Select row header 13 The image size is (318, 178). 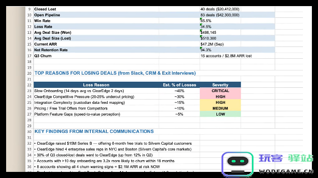(30, 32)
